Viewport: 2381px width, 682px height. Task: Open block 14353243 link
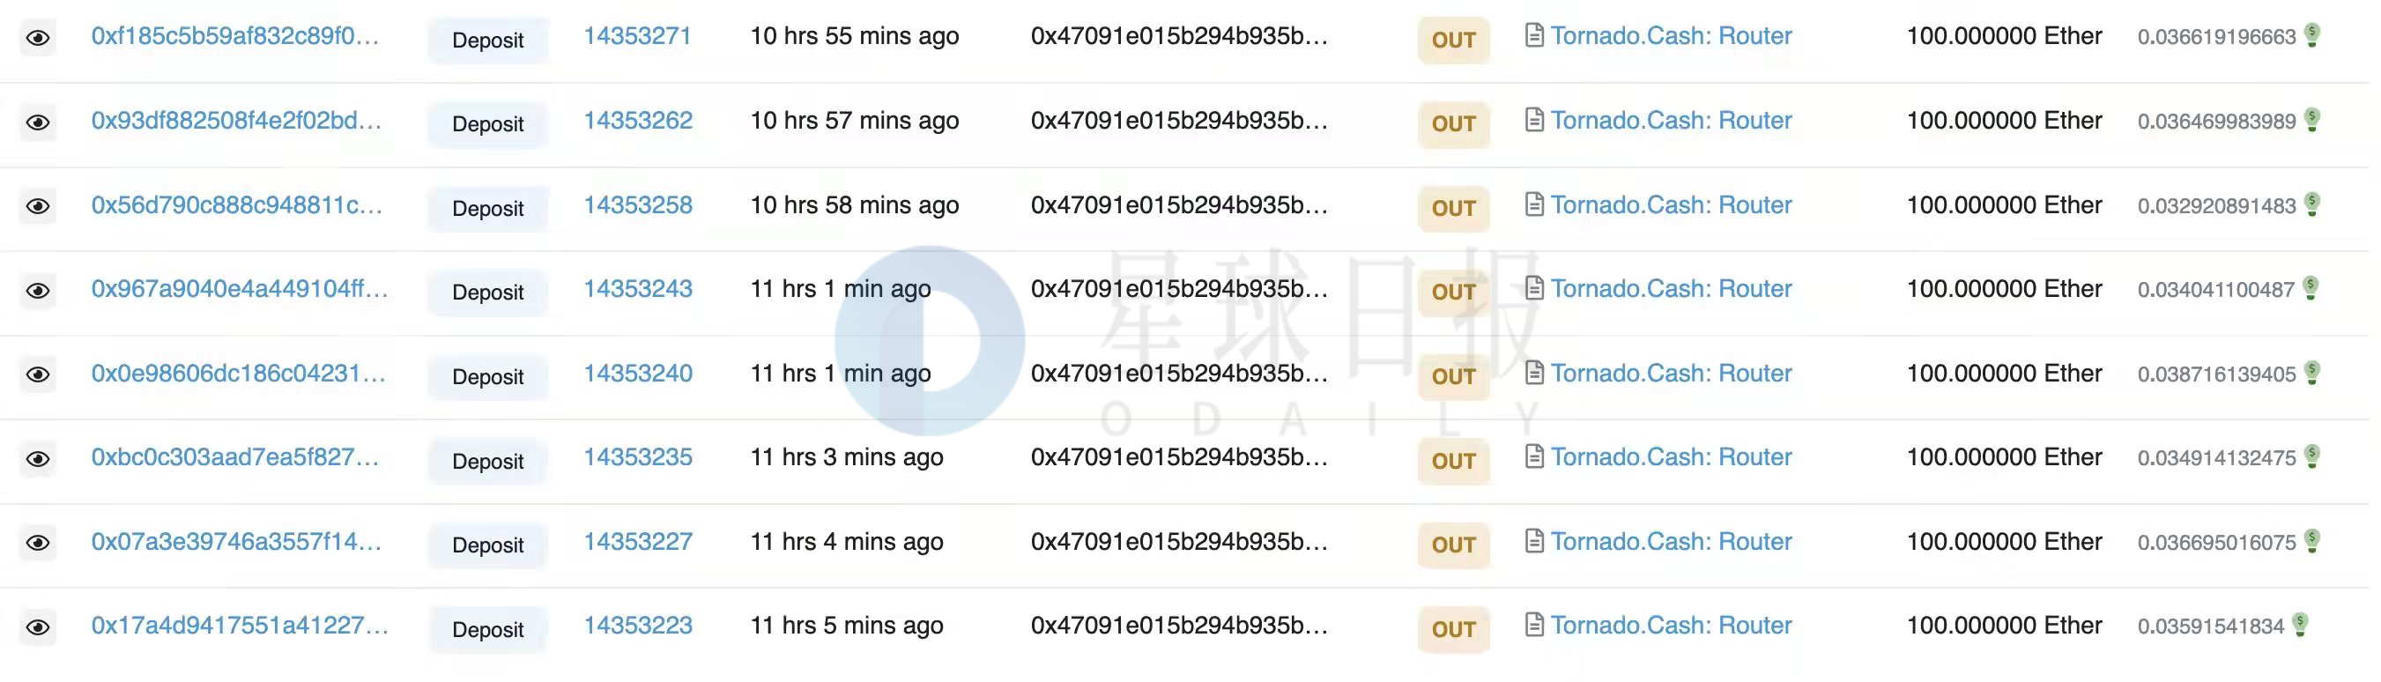pos(638,288)
